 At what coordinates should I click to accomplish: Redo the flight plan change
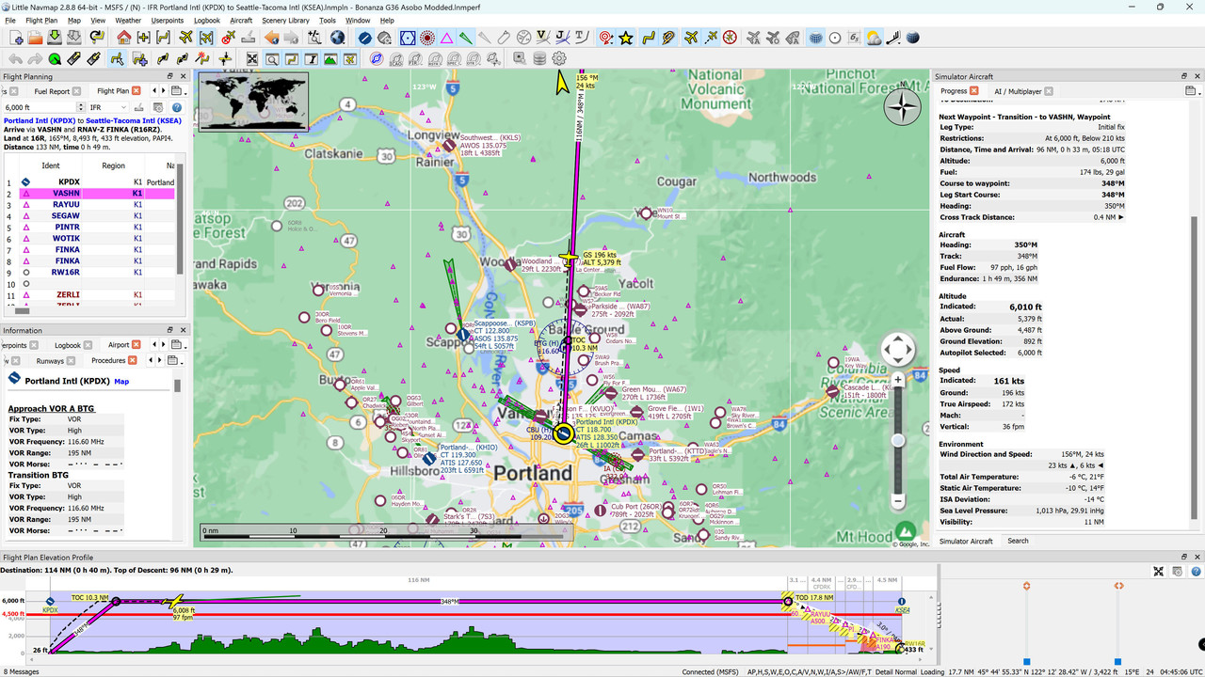pyautogui.click(x=35, y=58)
